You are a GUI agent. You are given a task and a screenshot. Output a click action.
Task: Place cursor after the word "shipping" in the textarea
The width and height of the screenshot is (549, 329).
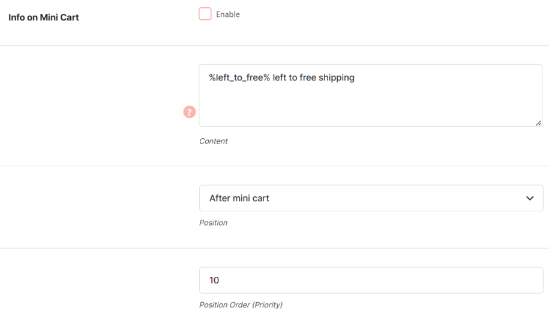pyautogui.click(x=355, y=77)
